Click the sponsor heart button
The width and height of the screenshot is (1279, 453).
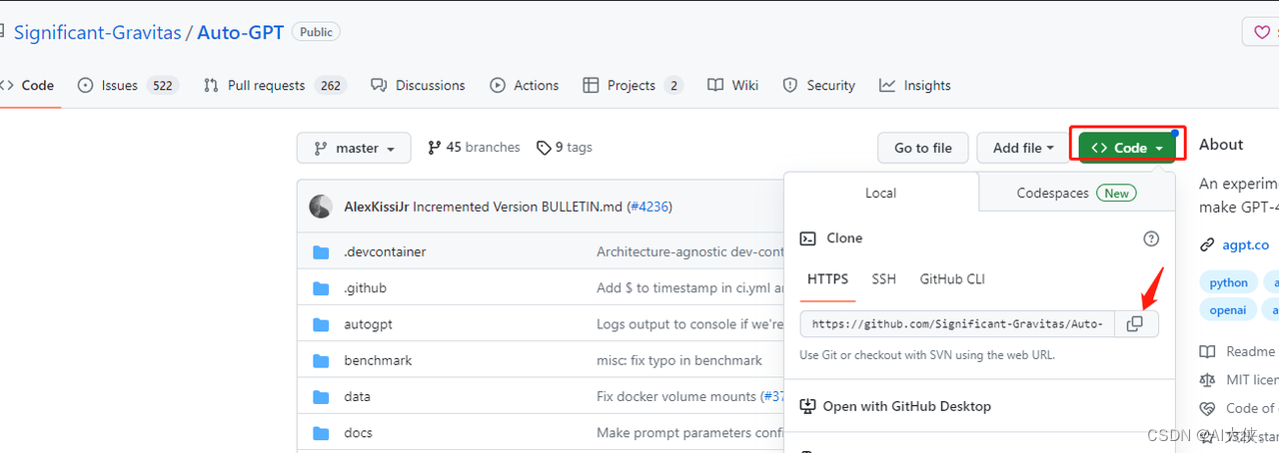coord(1261,32)
